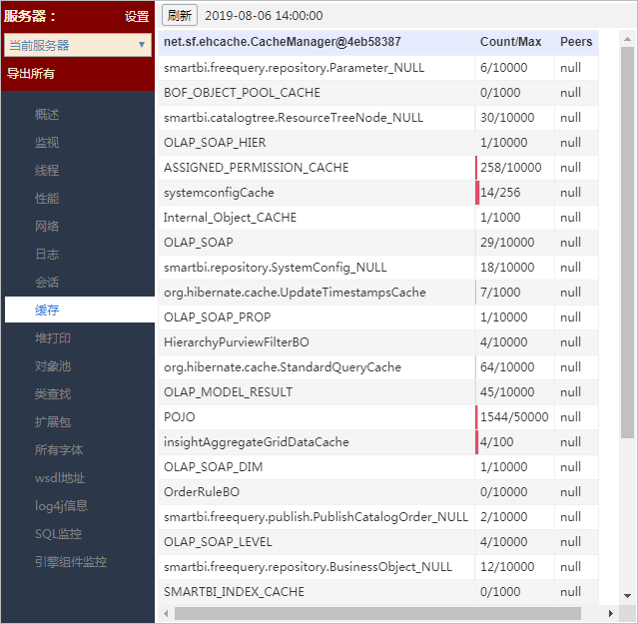638x624 pixels.
Task: Select the smartbi.repository.SystemConfig_NULL row
Action: (x=378, y=268)
